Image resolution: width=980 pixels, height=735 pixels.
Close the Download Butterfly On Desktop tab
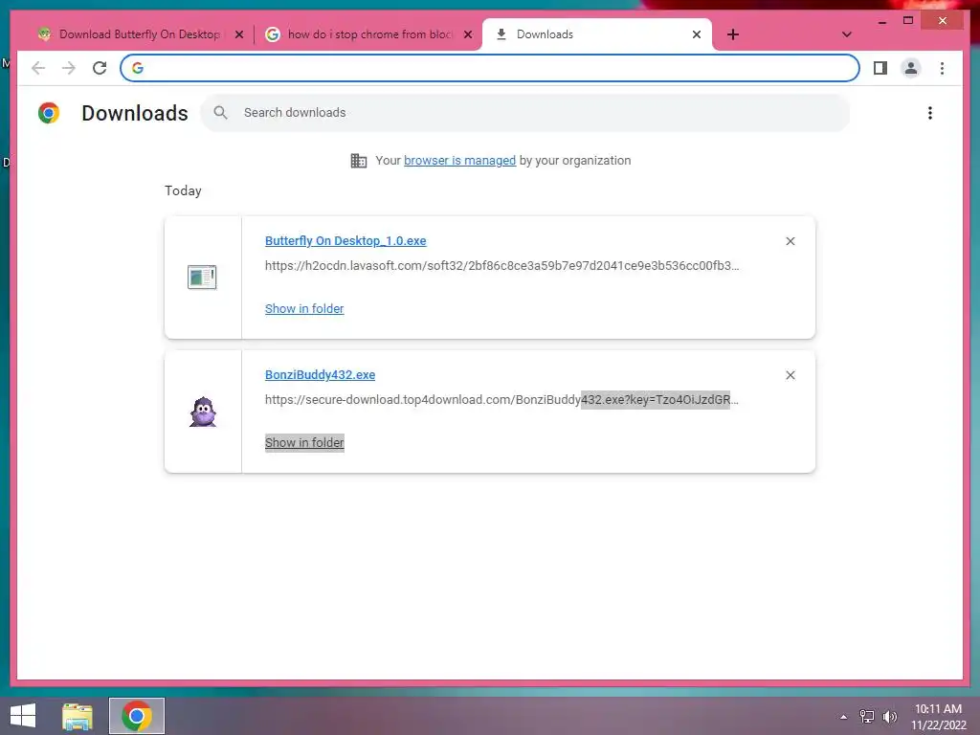238,35
